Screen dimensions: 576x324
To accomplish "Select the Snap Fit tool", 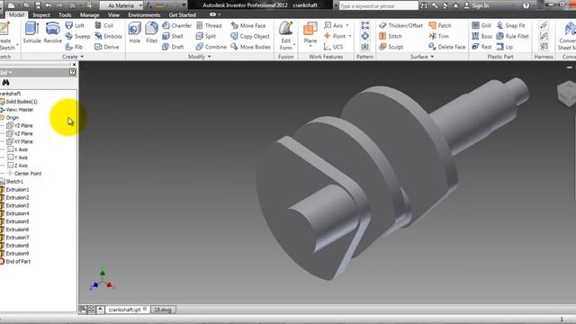I will click(x=510, y=25).
